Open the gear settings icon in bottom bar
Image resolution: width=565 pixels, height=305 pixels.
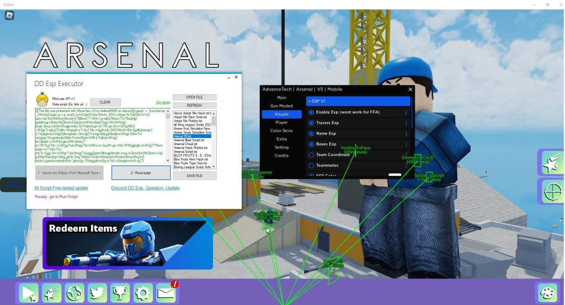pos(143,293)
